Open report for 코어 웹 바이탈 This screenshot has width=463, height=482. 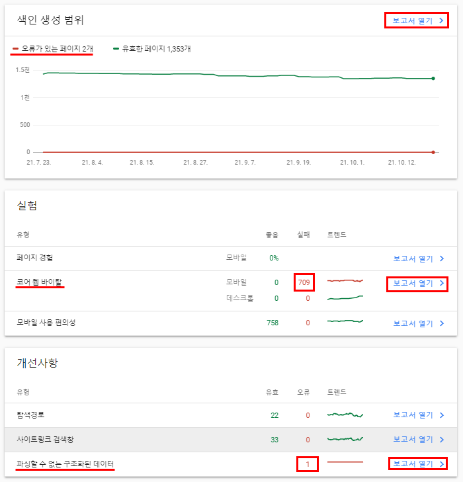(x=413, y=283)
